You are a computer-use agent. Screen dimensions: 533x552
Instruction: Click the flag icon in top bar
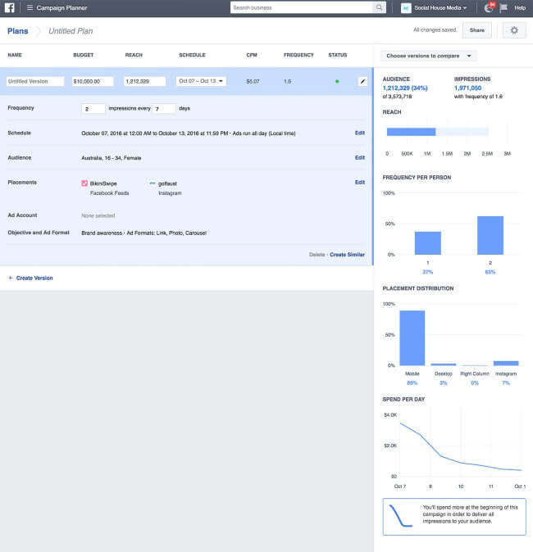tap(503, 7)
